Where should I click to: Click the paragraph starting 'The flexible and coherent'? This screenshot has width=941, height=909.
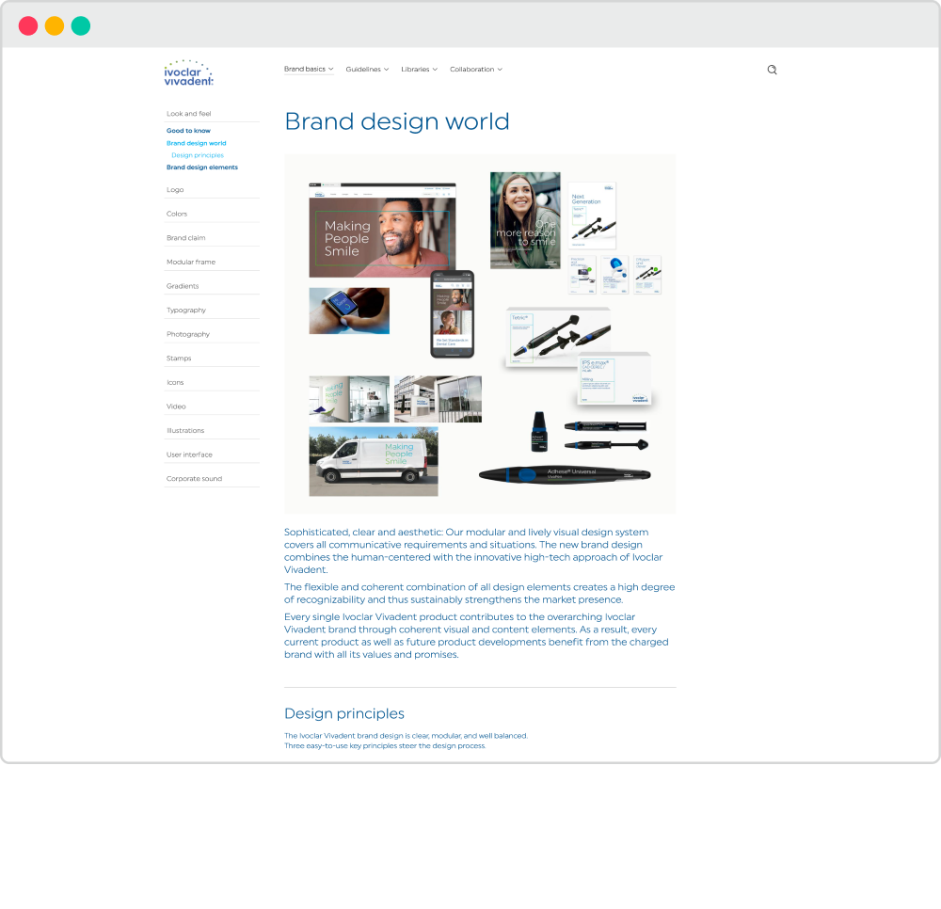480,594
